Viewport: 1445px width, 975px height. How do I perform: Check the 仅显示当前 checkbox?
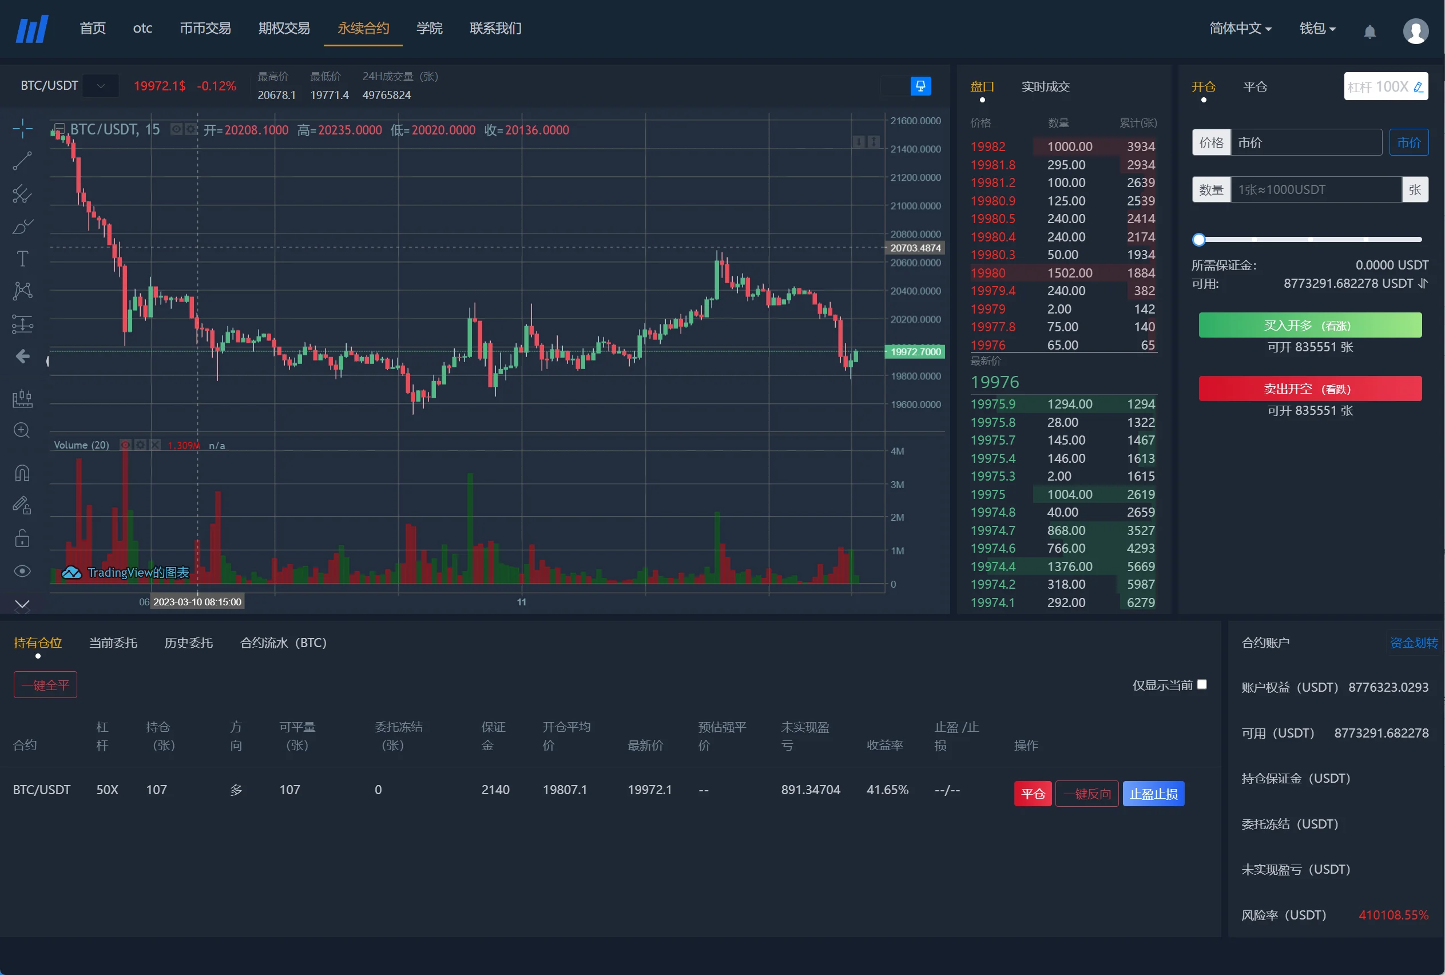(x=1202, y=684)
